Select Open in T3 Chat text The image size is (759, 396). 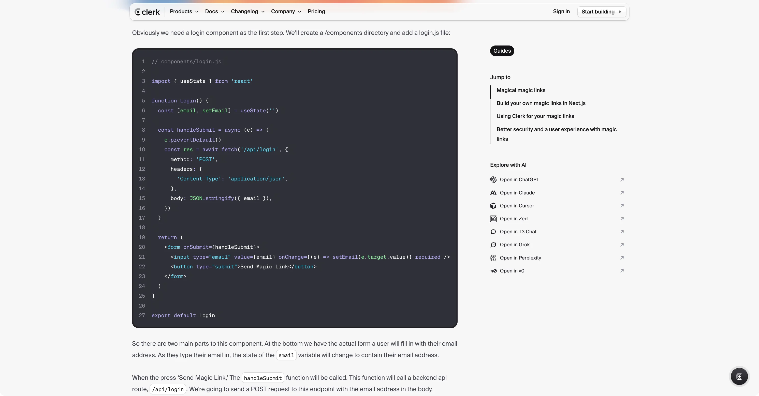click(x=518, y=232)
